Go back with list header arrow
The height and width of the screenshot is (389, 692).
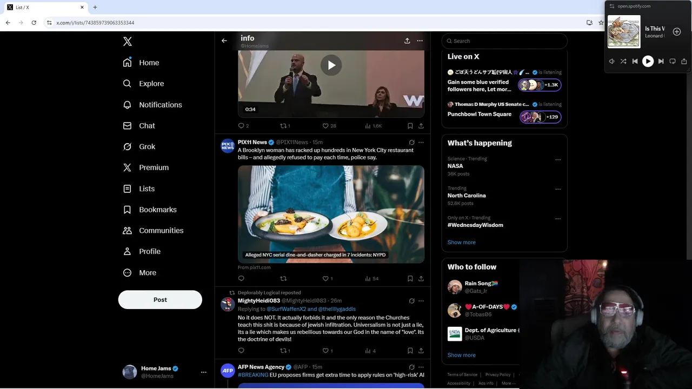coord(224,41)
